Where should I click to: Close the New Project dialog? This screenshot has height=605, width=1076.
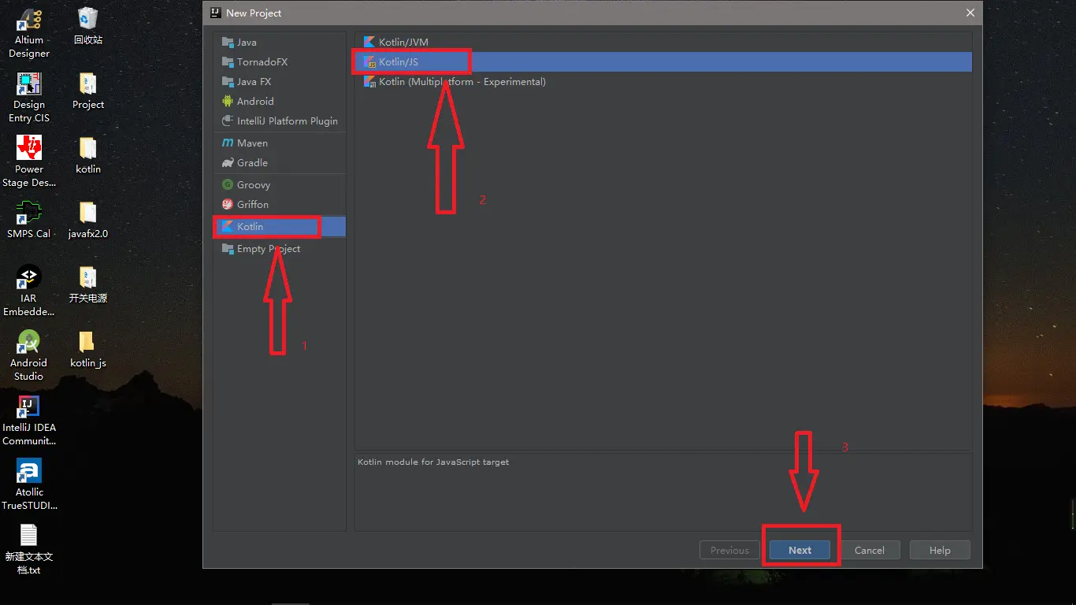(970, 13)
